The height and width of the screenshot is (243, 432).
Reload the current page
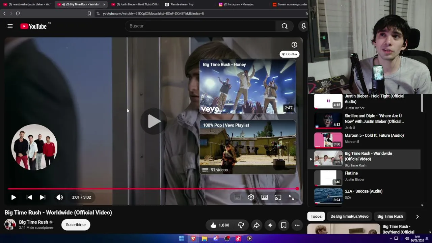tap(18, 13)
